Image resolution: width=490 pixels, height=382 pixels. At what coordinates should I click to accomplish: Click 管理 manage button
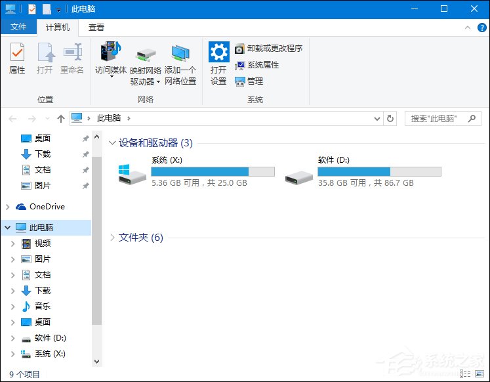point(249,81)
